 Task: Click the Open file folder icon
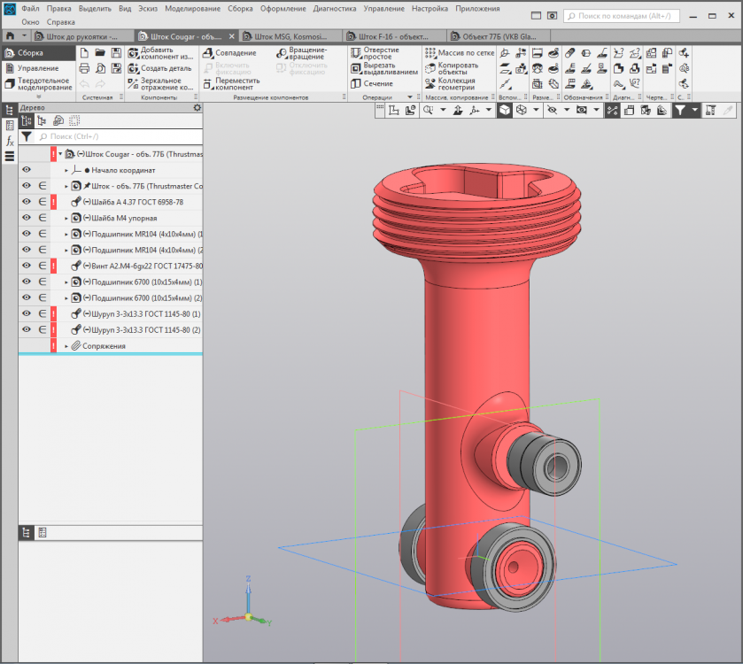[100, 53]
